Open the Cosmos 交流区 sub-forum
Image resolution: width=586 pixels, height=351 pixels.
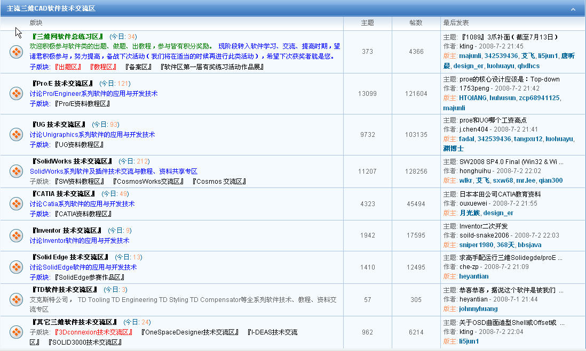(219, 182)
